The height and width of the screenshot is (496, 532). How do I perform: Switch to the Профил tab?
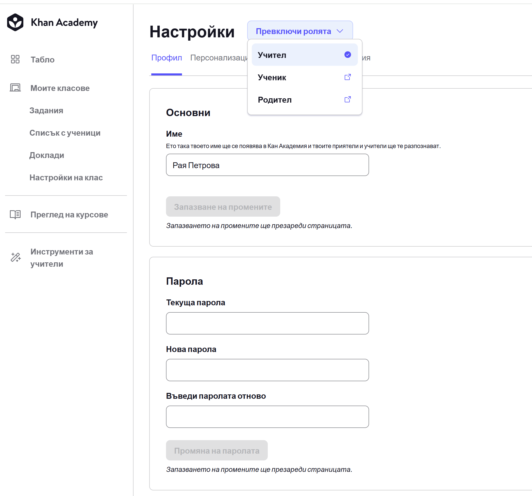tap(167, 58)
